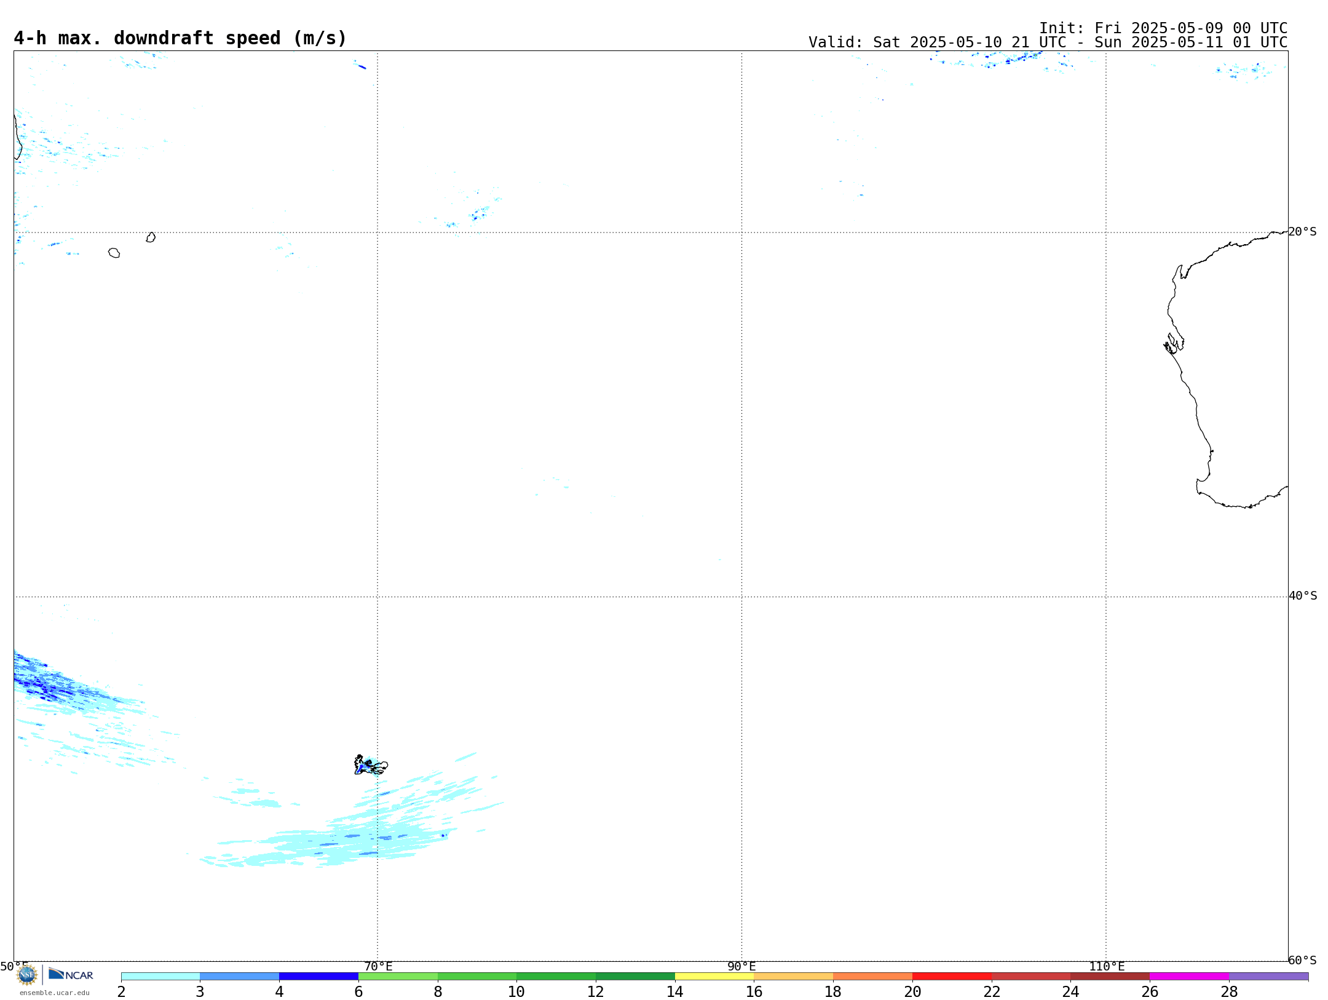Click the Kerguelen island outline near 70°E
1328x1000 pixels.
(x=371, y=765)
